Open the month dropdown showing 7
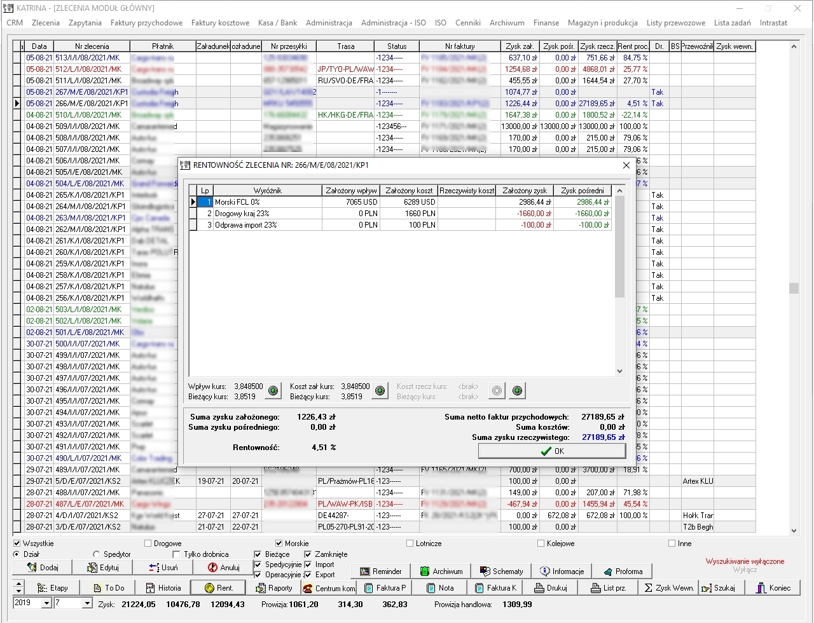Image resolution: width=814 pixels, height=623 pixels. pyautogui.click(x=87, y=603)
